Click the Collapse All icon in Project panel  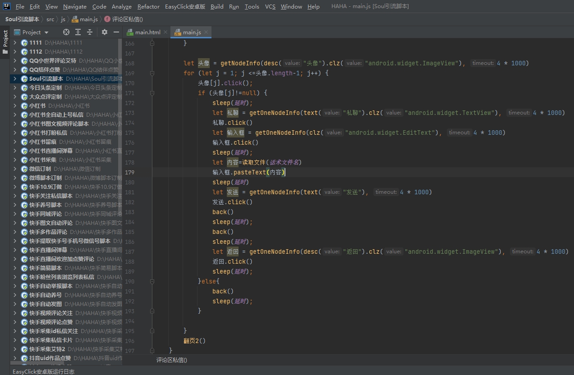pyautogui.click(x=90, y=32)
